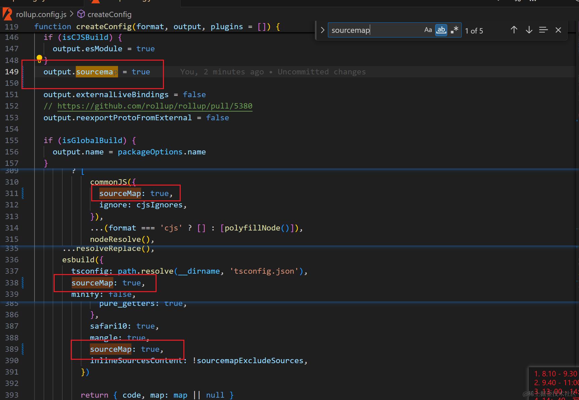This screenshot has height=400, width=579.
Task: Click 'polyfillNode()' on line 314
Action: pos(257,228)
